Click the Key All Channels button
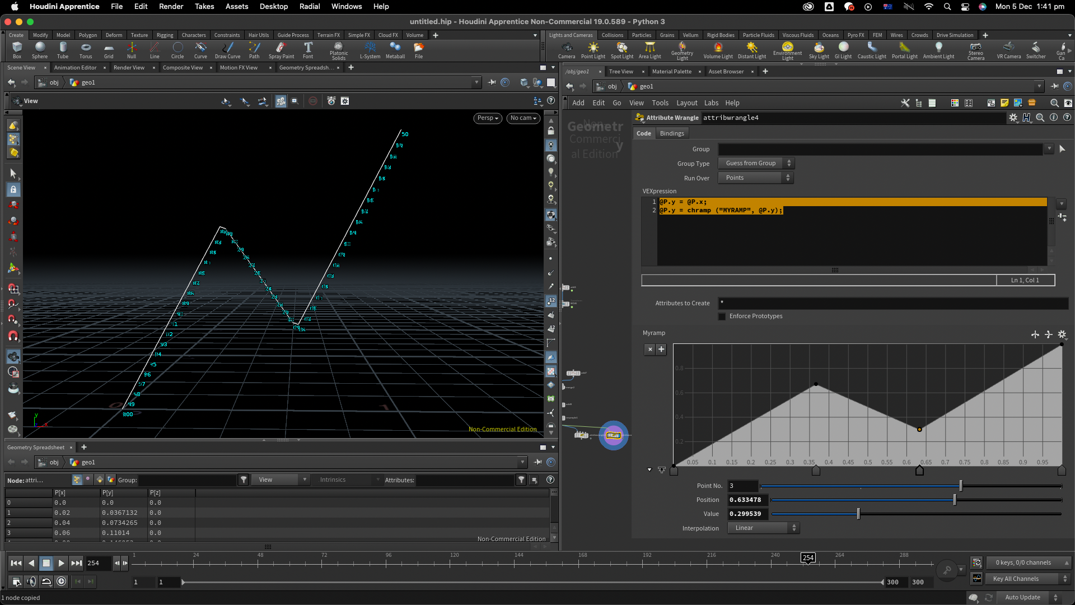 point(1021,579)
